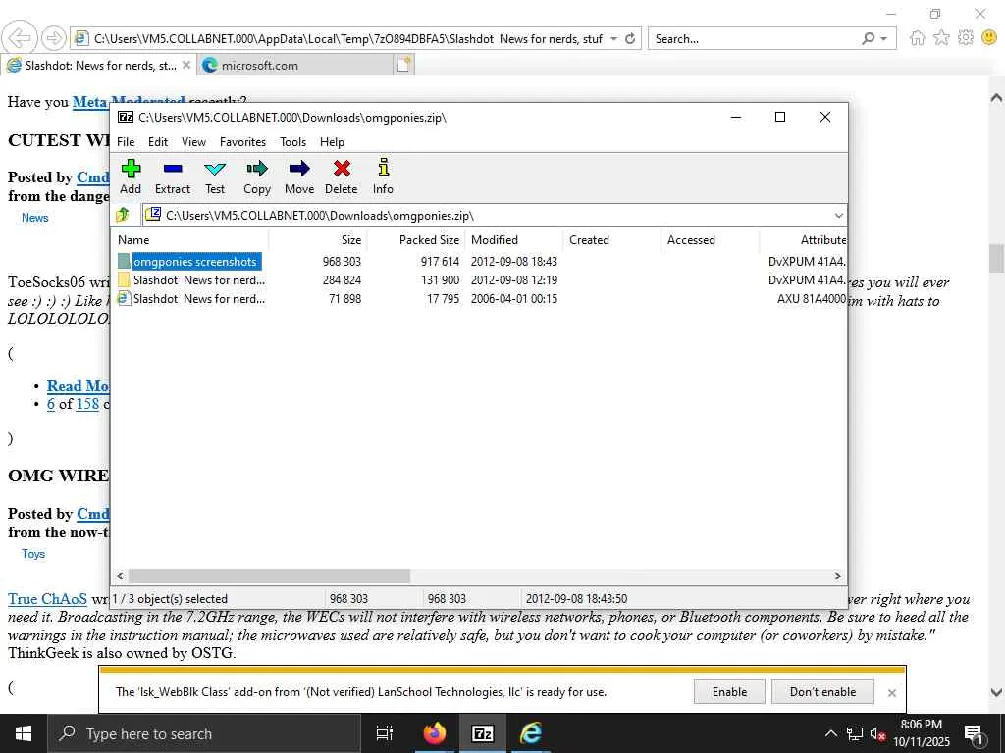
Task: Open the 158 comments link
Action: point(87,404)
